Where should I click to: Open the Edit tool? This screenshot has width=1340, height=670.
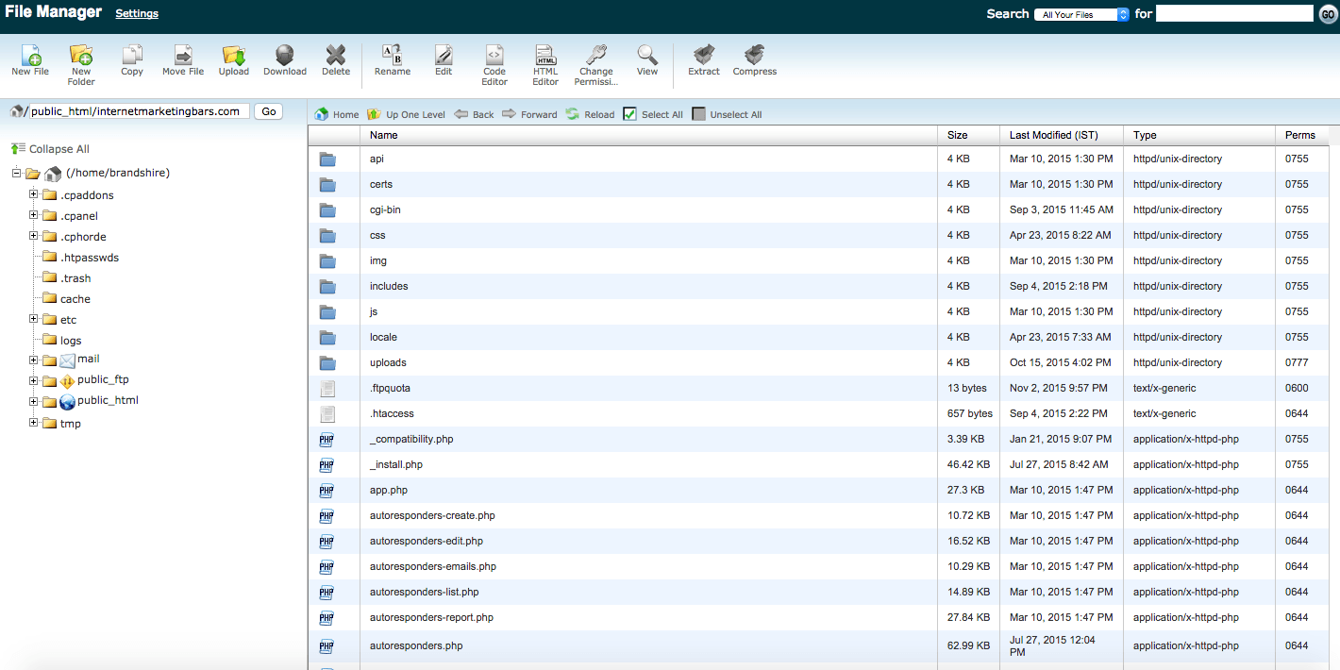pyautogui.click(x=444, y=60)
